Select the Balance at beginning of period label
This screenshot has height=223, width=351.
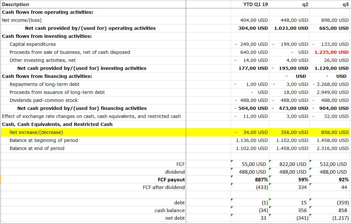click(x=44, y=140)
